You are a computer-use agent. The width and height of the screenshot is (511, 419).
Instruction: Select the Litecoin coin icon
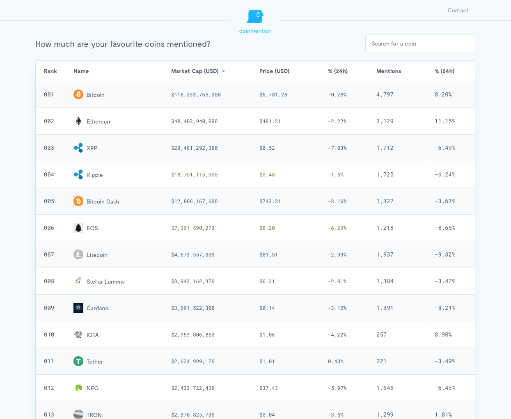pyautogui.click(x=78, y=254)
